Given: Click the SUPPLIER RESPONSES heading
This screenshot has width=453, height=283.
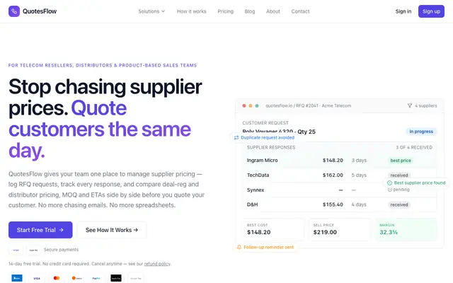Looking at the screenshot, I should 271,147.
